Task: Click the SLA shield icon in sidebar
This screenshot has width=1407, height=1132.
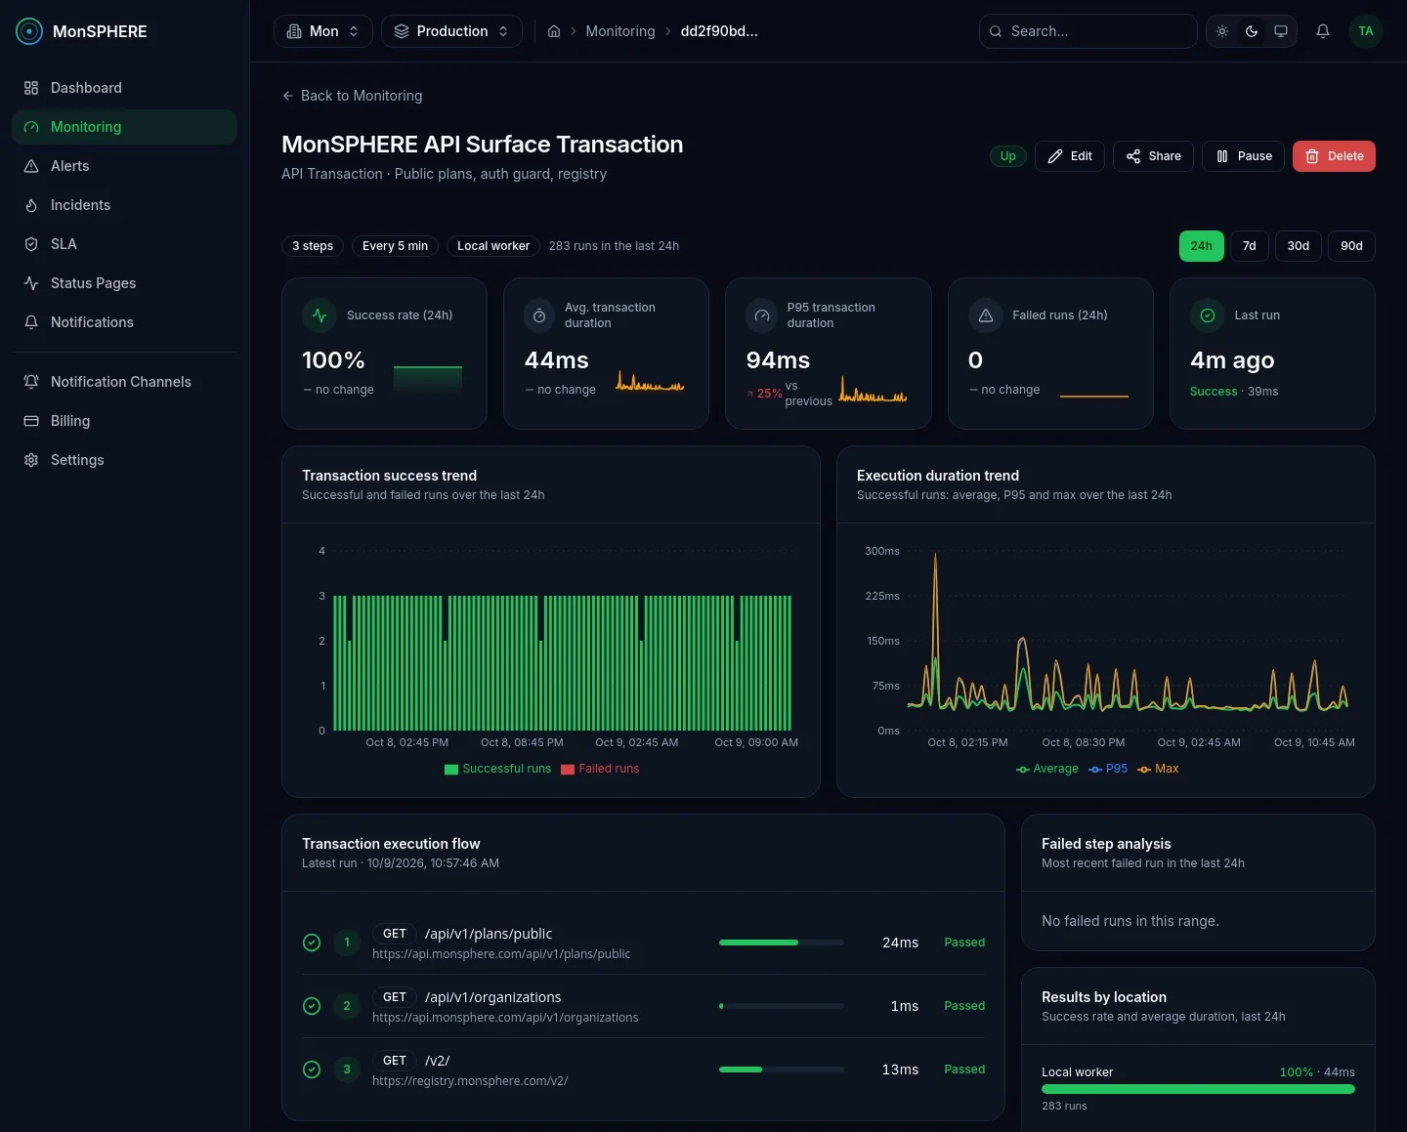Action: [31, 244]
